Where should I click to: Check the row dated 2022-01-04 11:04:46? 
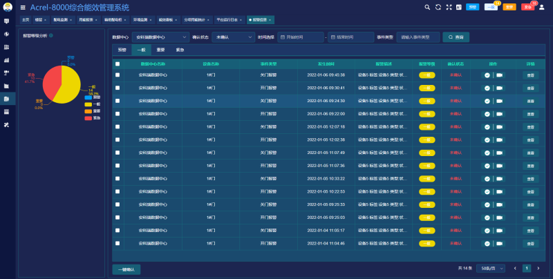(x=118, y=243)
